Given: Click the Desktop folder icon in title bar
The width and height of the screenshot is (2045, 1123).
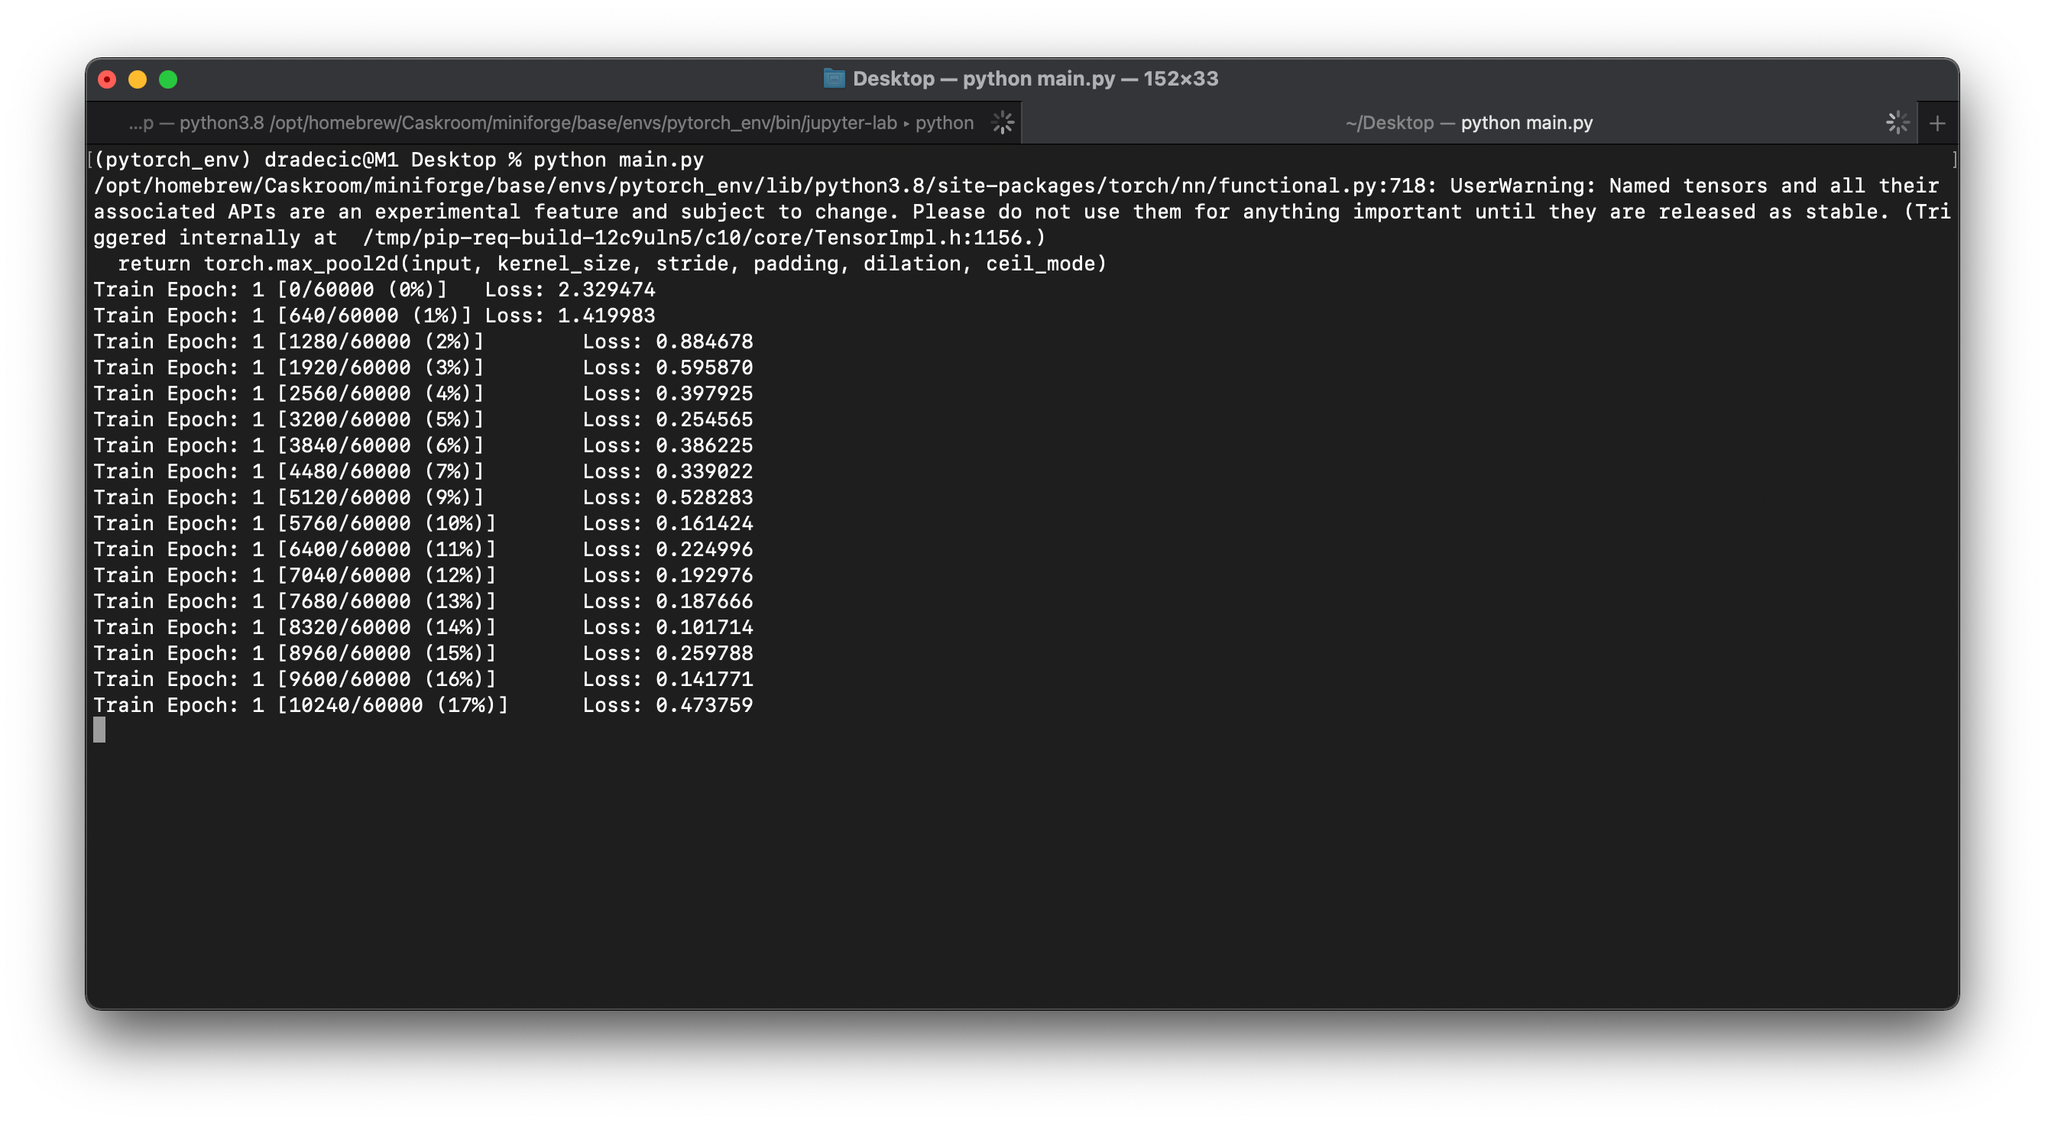Looking at the screenshot, I should coord(834,79).
